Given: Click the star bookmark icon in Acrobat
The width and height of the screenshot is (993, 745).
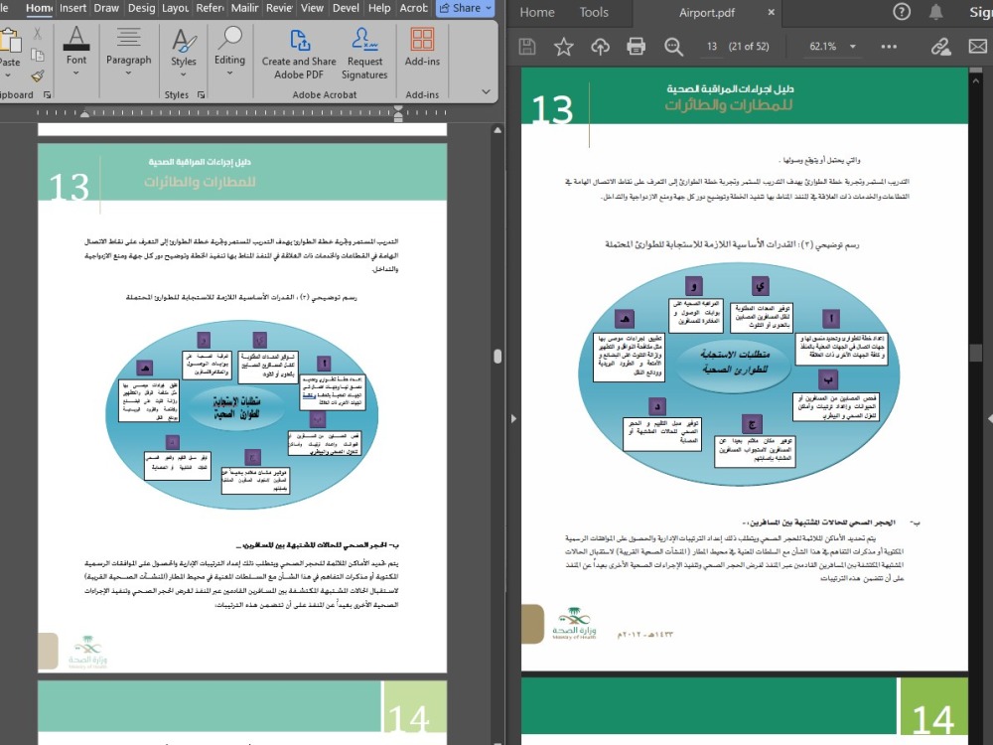Looking at the screenshot, I should click(x=563, y=47).
